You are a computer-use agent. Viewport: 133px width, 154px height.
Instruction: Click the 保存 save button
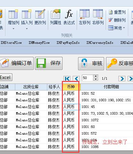coord(49,63)
